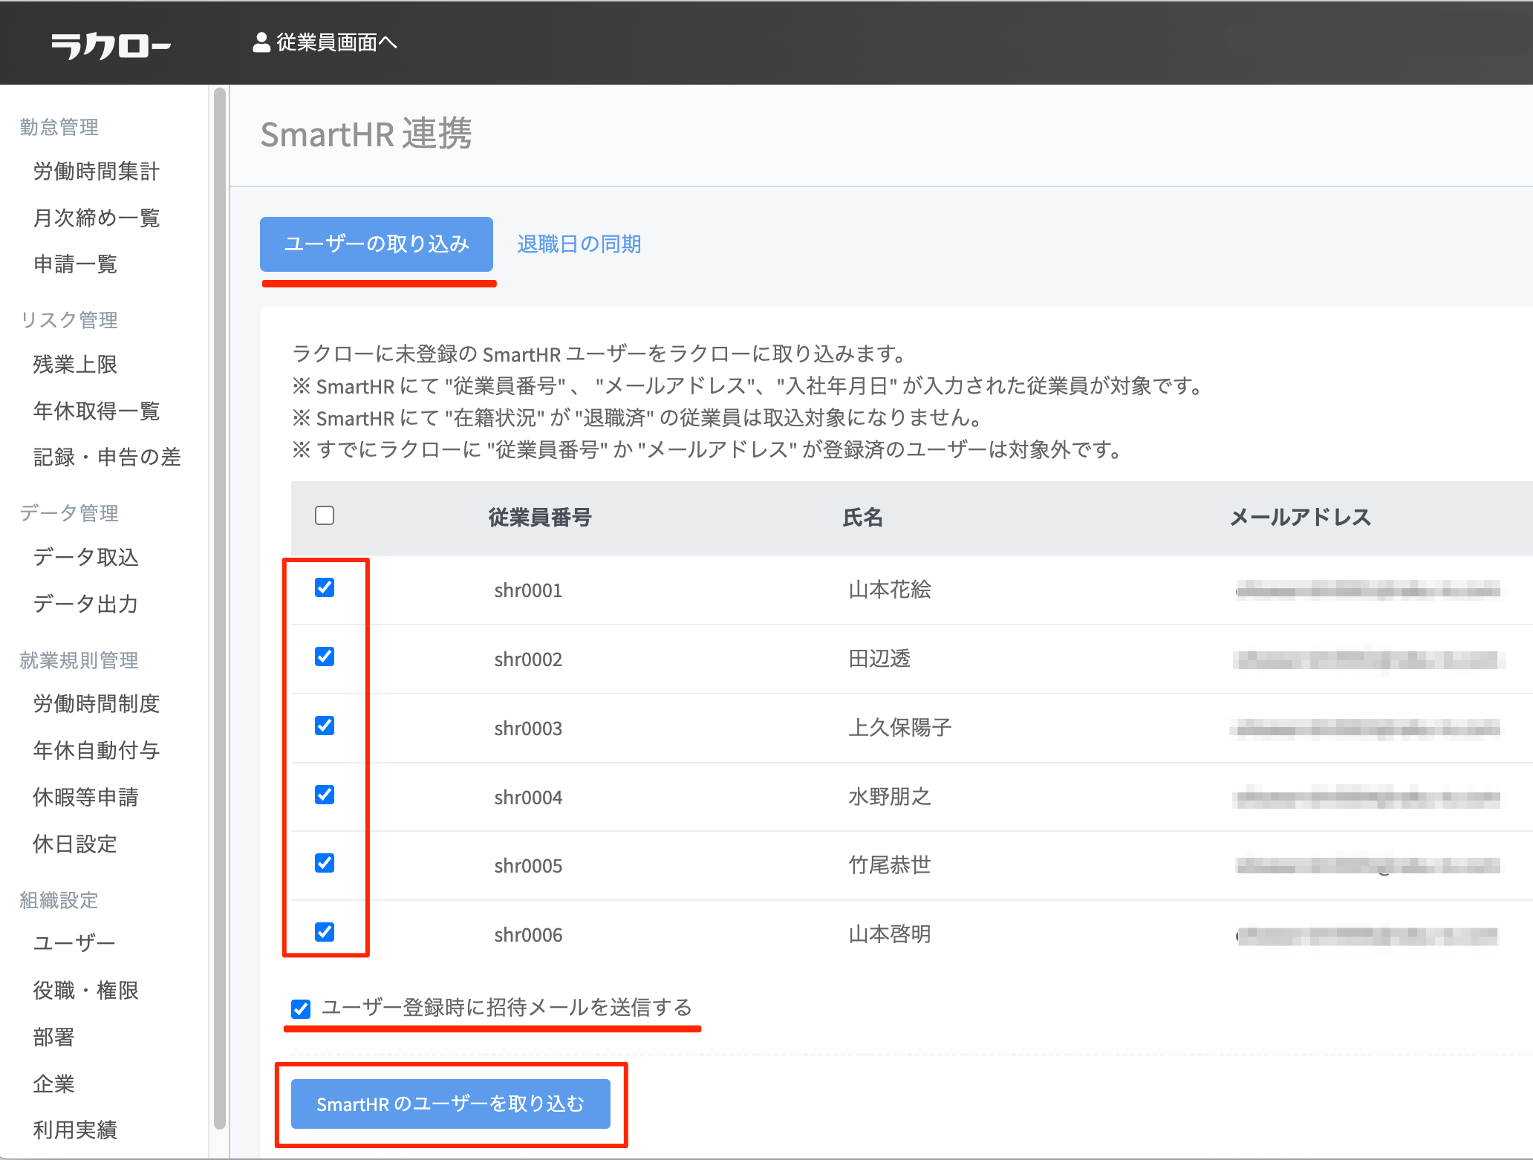Screen dimensions: 1533x1160
Task: Open 労働時間集計 in sidebar
Action: tap(97, 172)
